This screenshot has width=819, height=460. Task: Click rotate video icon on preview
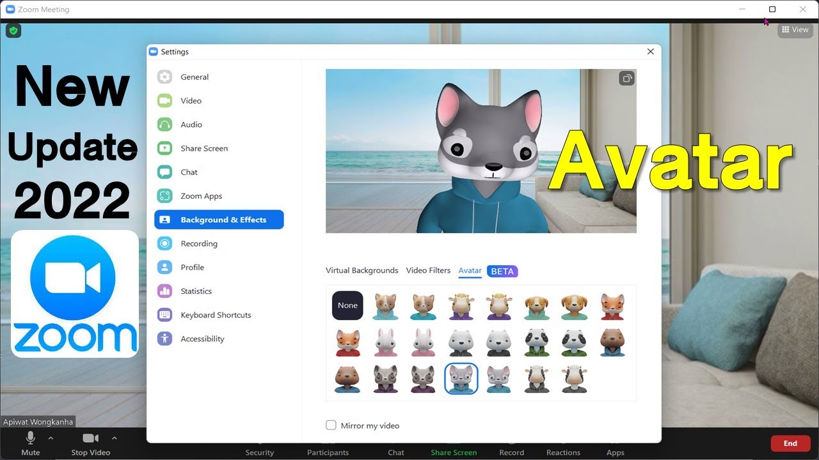point(626,79)
